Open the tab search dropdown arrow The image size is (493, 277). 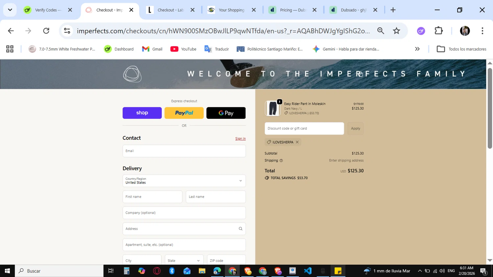click(x=10, y=10)
